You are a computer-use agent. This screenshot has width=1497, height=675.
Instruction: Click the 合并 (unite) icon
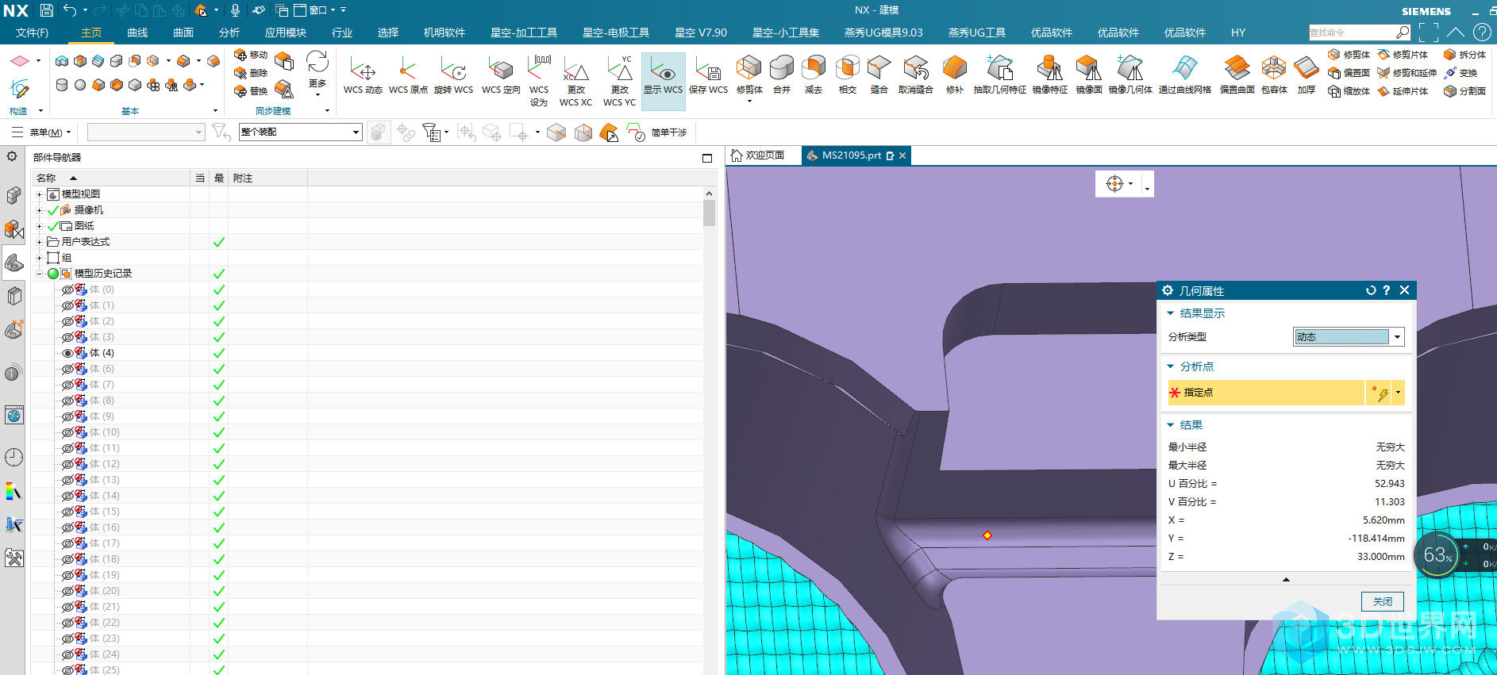click(x=782, y=76)
